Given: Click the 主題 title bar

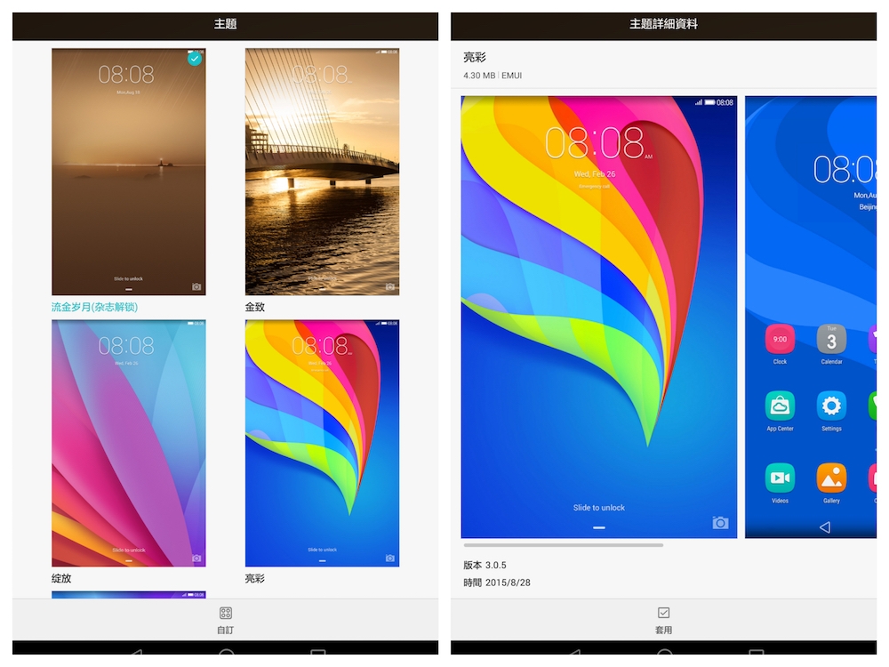Looking at the screenshot, I should coord(225,26).
